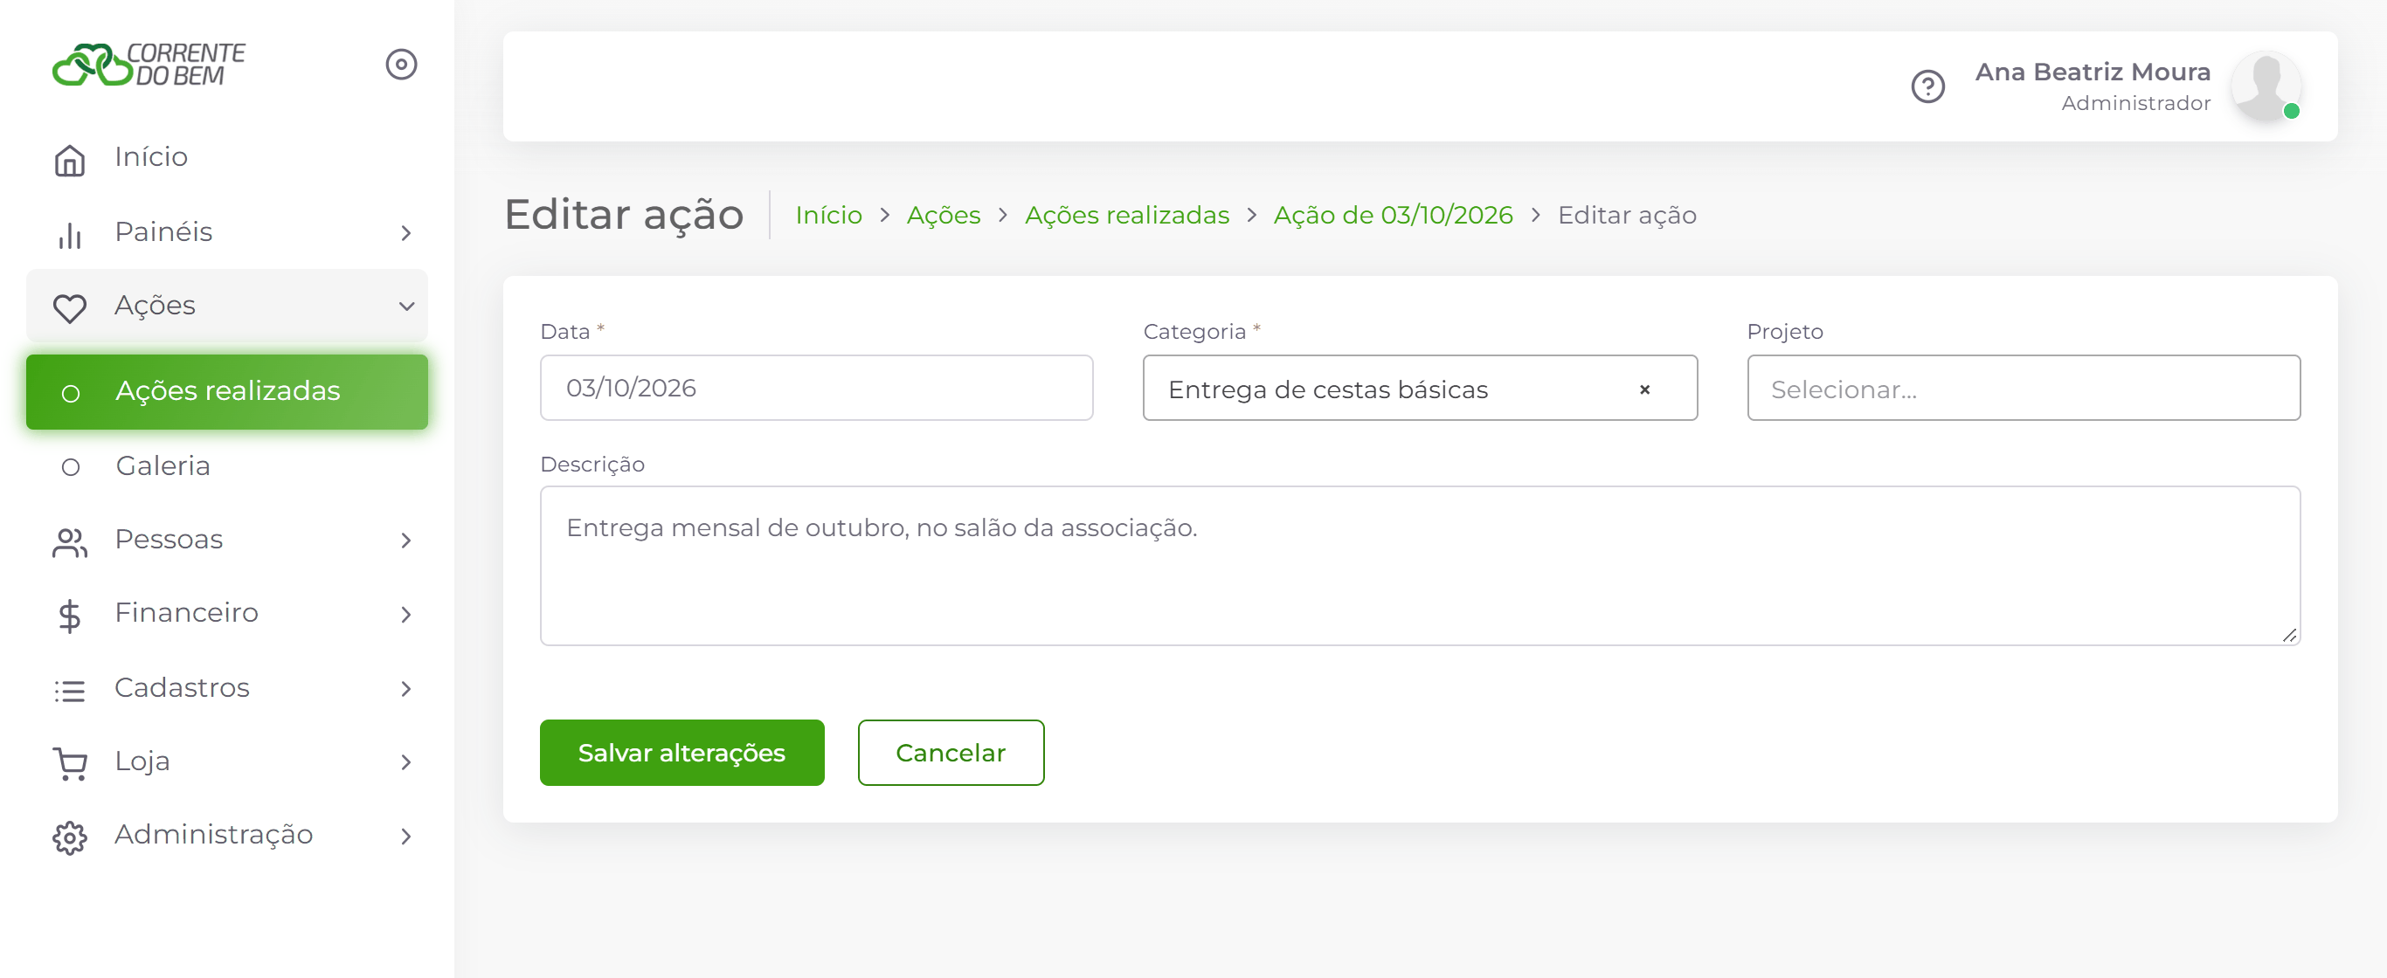Expand the Loja chevron
2387x978 pixels.
[406, 761]
